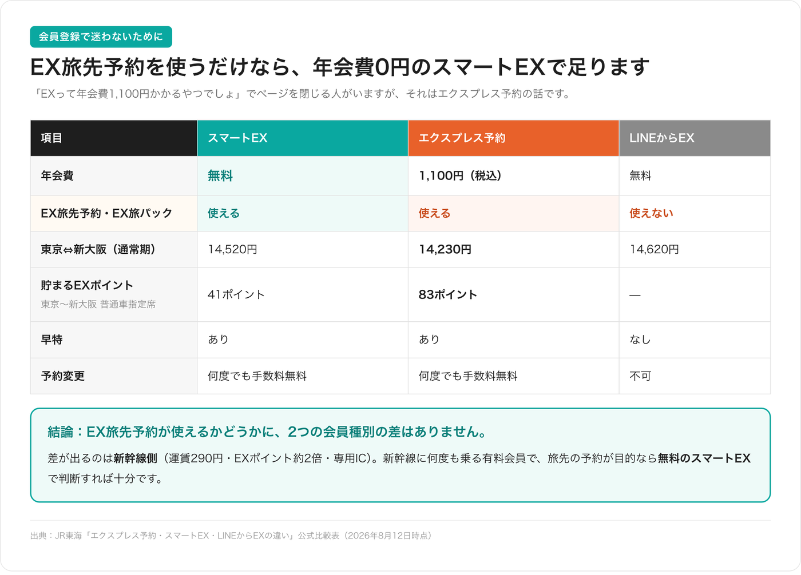The height and width of the screenshot is (575, 801).
Task: Click the 14,520円 fare cell
Action: 303,249
